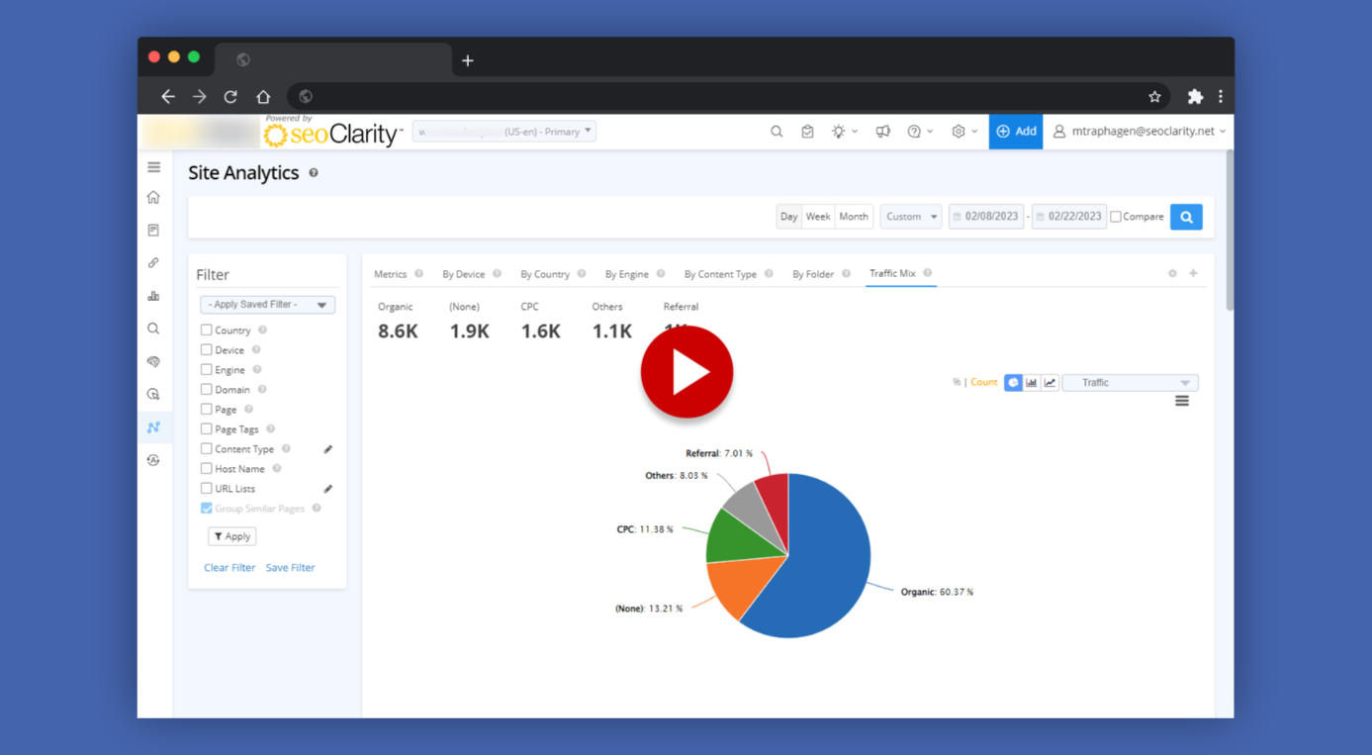
Task: Open the megaphone announcements icon
Action: coord(882,132)
